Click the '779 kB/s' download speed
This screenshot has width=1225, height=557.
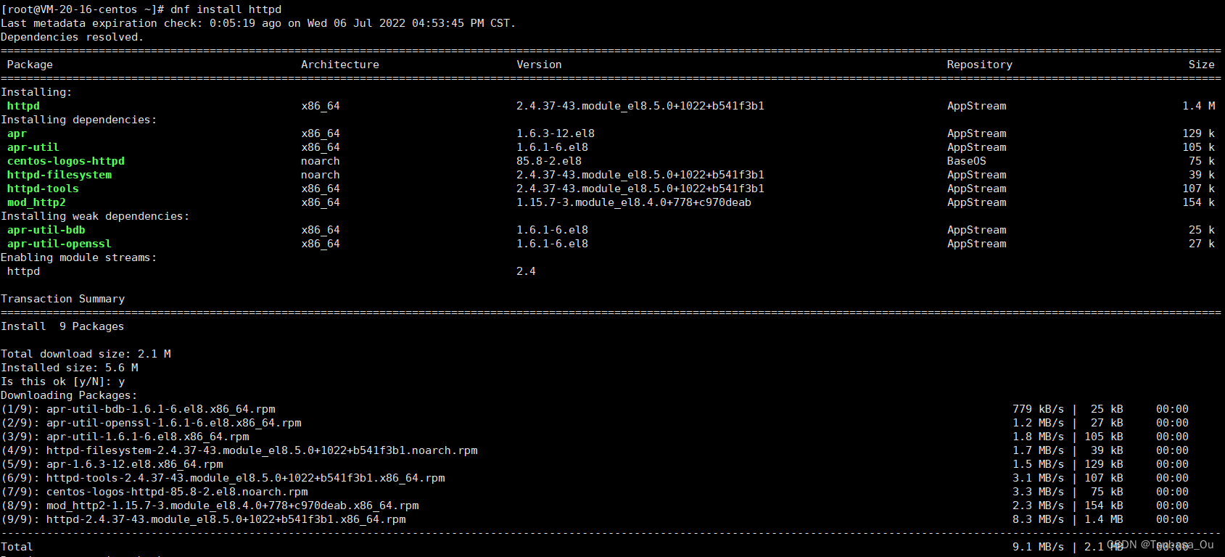pyautogui.click(x=1039, y=409)
